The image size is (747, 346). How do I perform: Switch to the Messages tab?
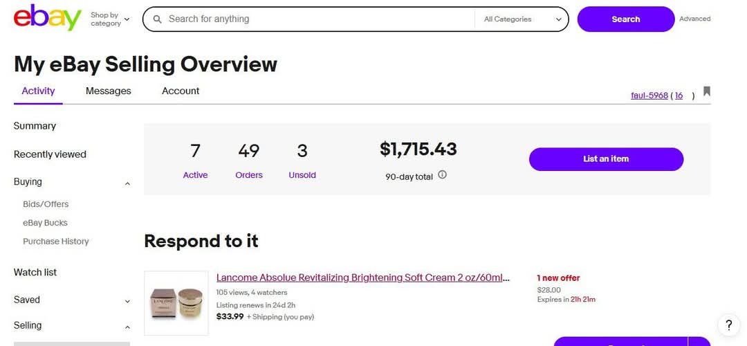coord(108,91)
